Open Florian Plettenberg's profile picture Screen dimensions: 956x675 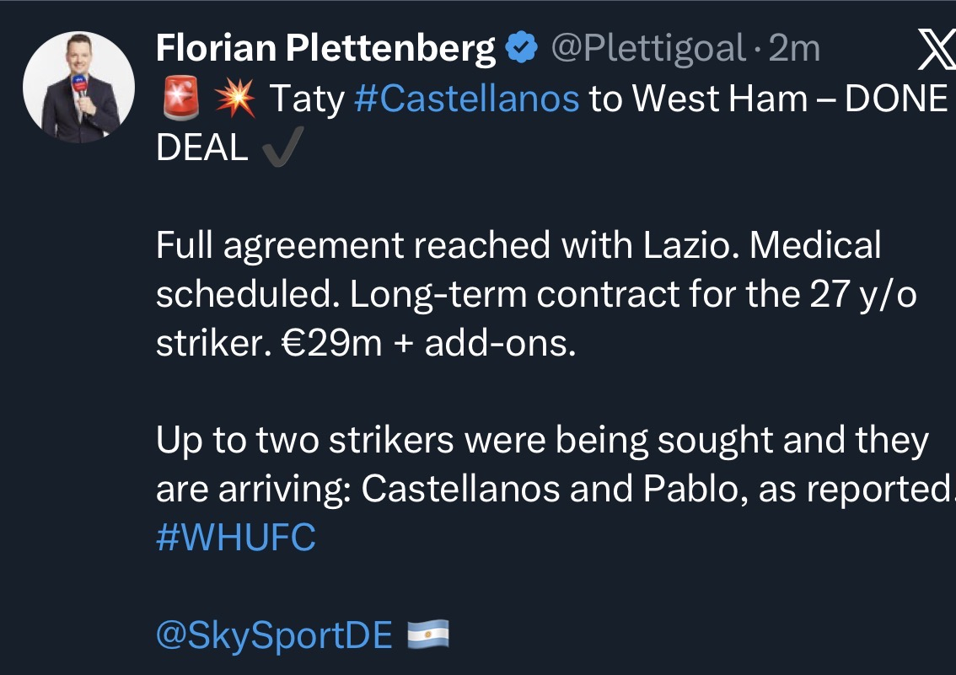click(x=78, y=88)
